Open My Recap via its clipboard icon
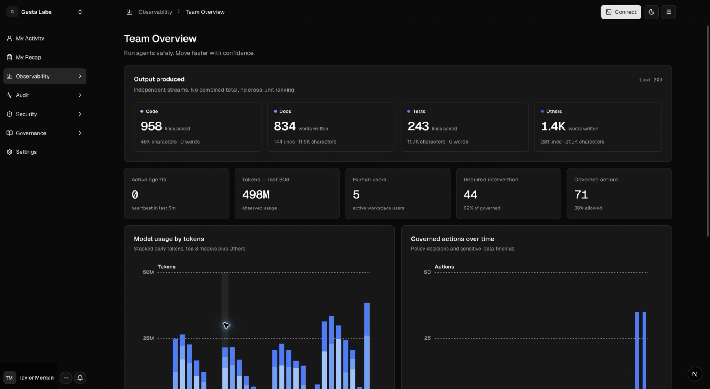 (9, 57)
